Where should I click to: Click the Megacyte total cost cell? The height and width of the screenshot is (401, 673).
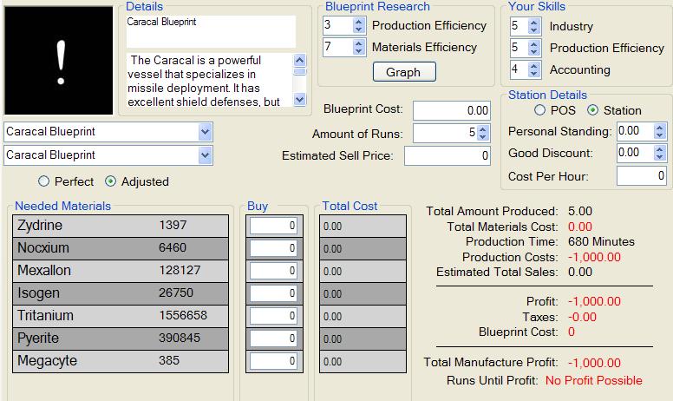pyautogui.click(x=363, y=361)
